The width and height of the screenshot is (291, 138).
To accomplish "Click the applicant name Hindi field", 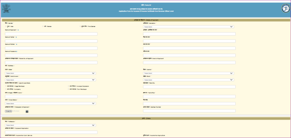I will pos(189,34).
